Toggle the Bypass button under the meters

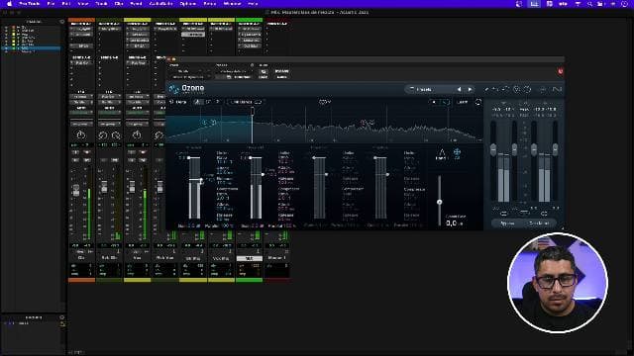[x=507, y=223]
